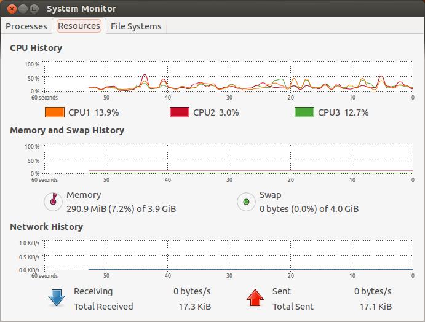Click the System Monitor title bar text
Screen dimensions: 425x322
tap(81, 9)
